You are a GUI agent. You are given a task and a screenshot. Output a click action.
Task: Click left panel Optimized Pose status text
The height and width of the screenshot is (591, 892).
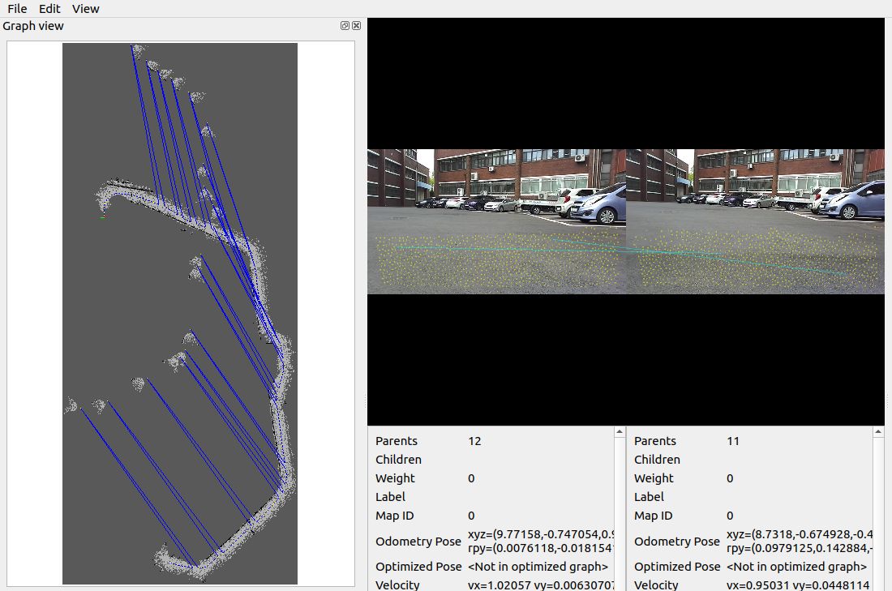point(538,567)
